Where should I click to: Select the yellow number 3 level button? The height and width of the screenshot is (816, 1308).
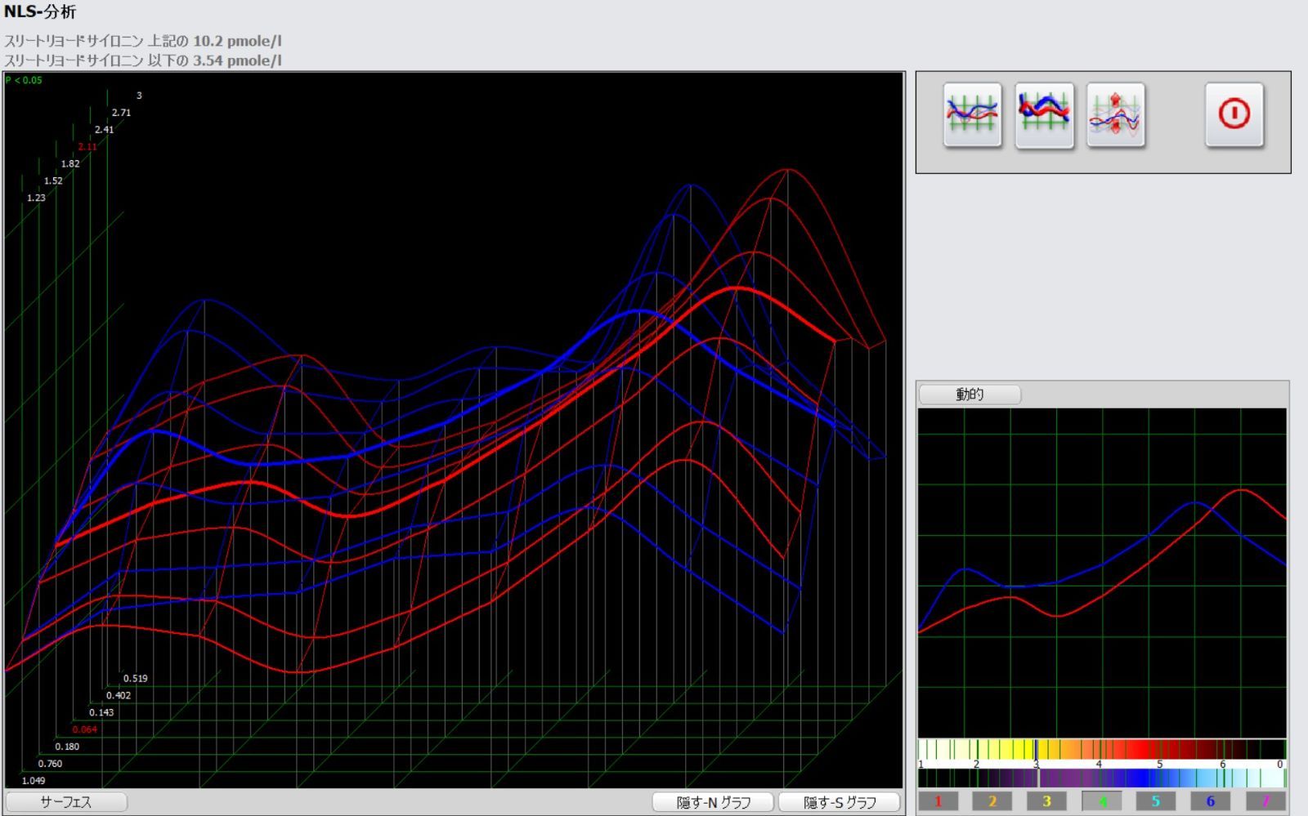point(1046,801)
